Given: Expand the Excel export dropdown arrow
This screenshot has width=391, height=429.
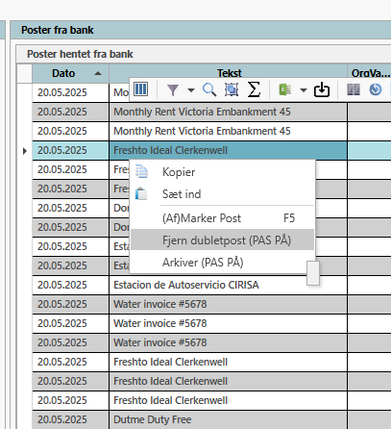Looking at the screenshot, I should (304, 90).
